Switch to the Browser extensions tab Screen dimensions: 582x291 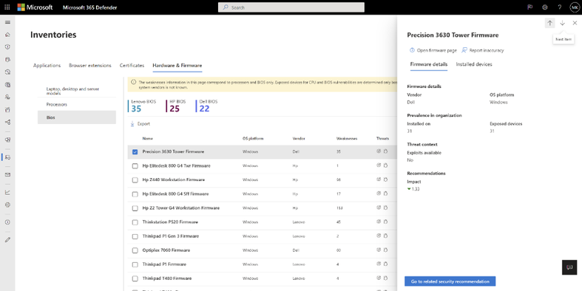click(89, 66)
